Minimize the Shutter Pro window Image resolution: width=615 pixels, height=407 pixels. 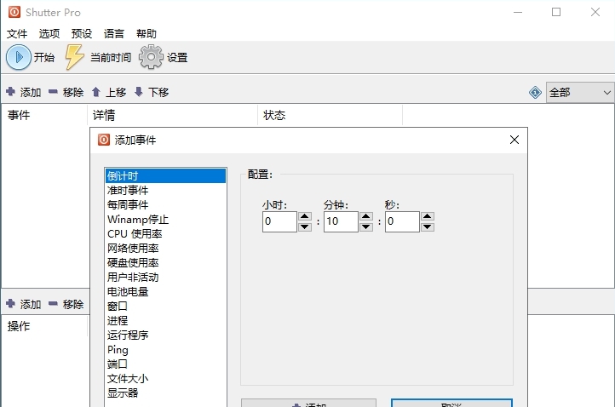pos(518,12)
